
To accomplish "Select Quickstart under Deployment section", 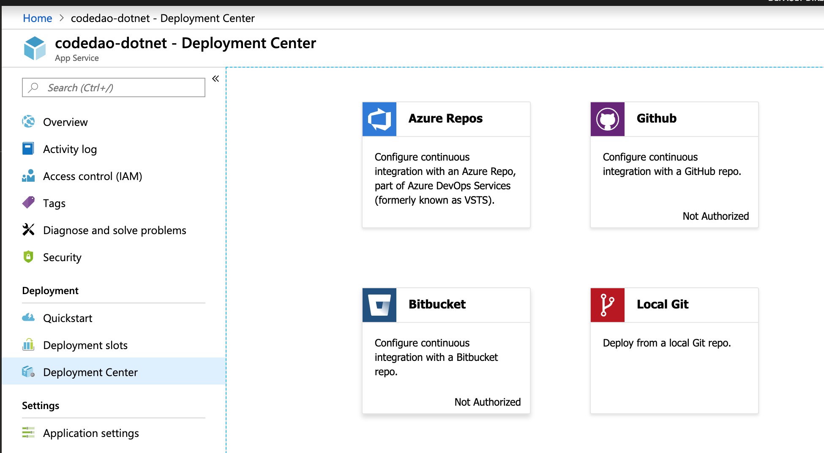I will 68,318.
